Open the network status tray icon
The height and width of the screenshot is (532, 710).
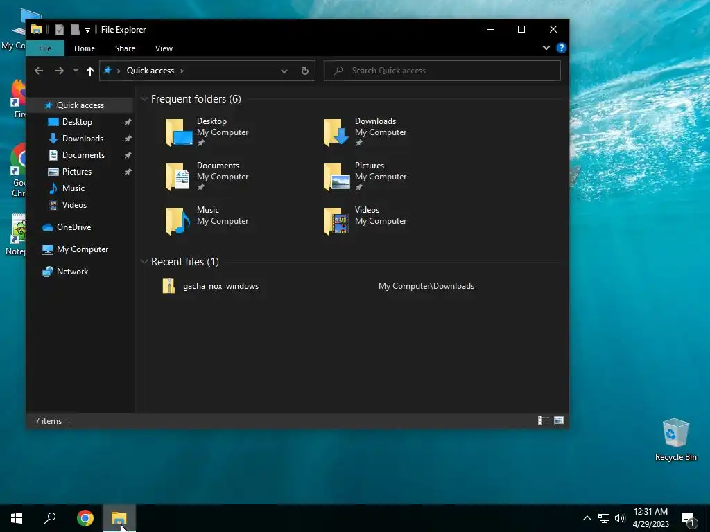point(604,518)
